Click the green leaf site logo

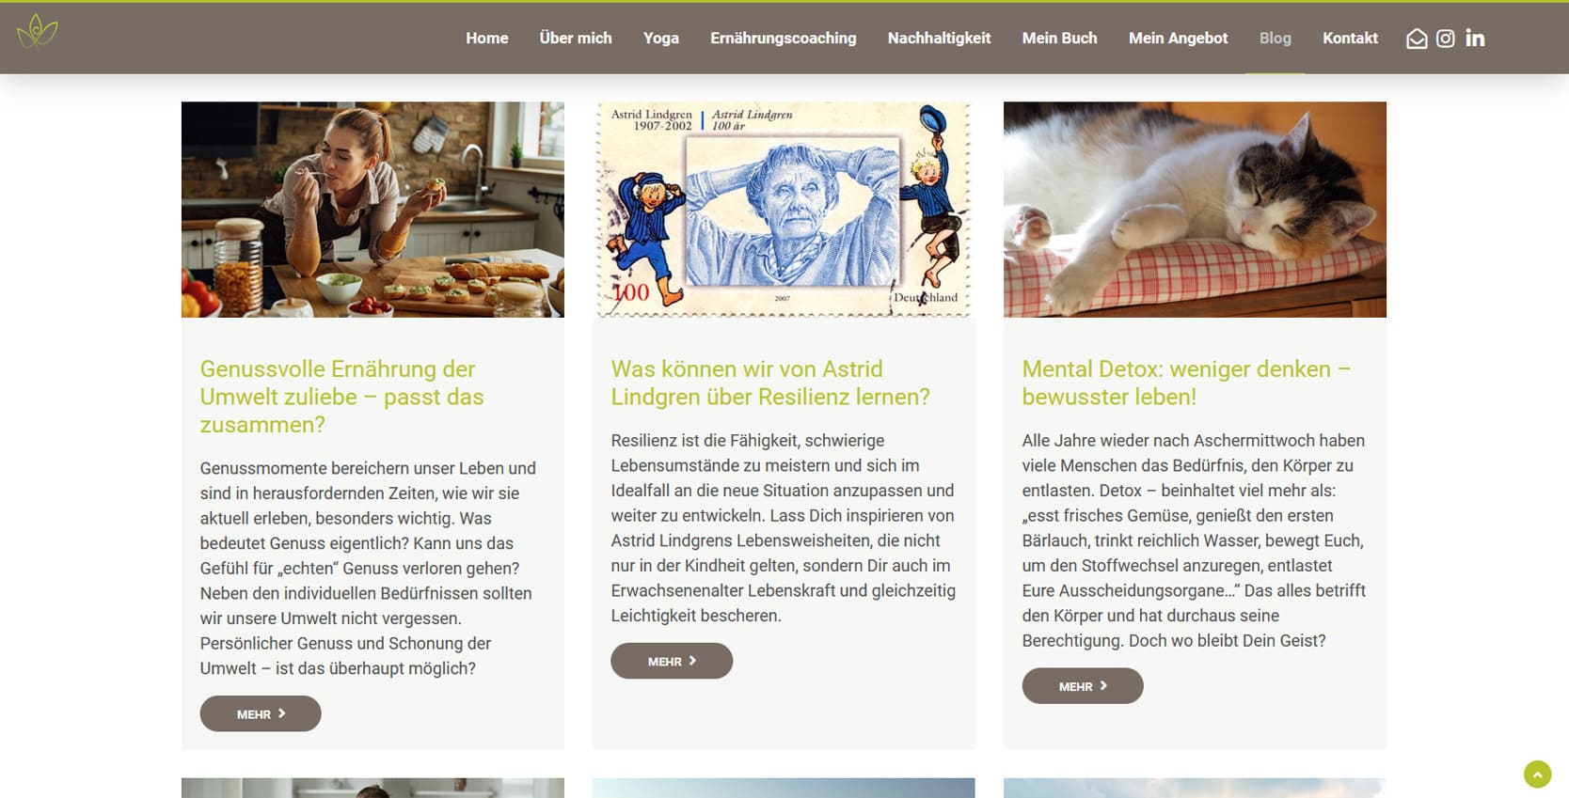pos(38,32)
